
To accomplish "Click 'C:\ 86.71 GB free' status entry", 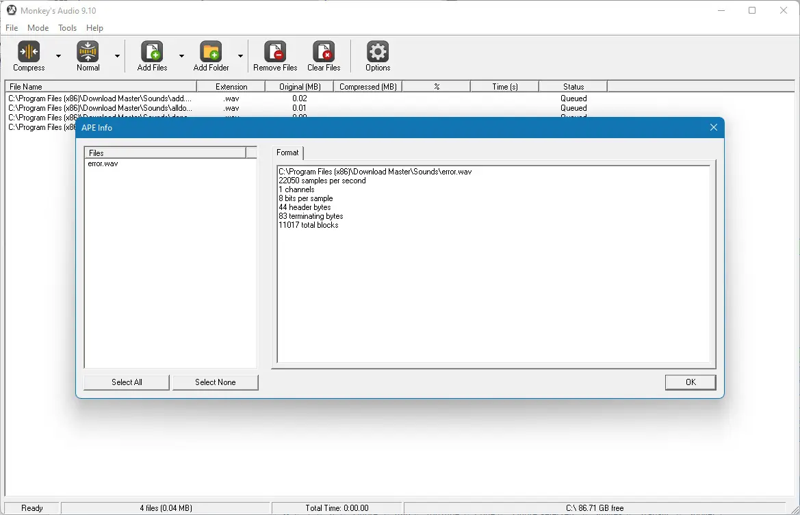I will pyautogui.click(x=595, y=508).
